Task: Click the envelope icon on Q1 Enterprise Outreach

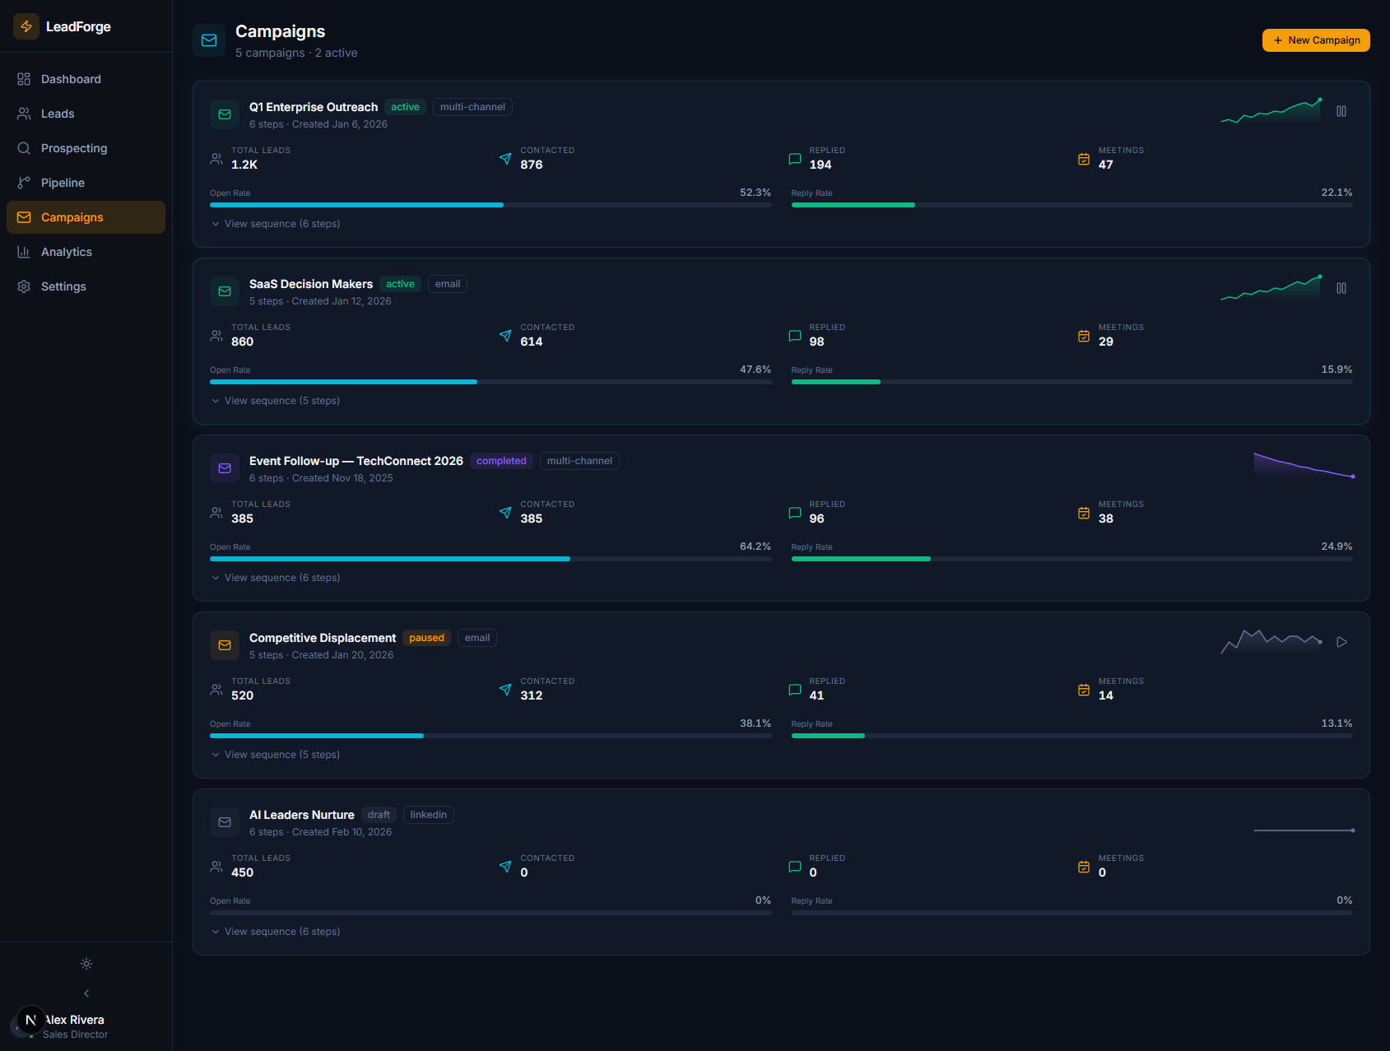Action: (x=224, y=114)
